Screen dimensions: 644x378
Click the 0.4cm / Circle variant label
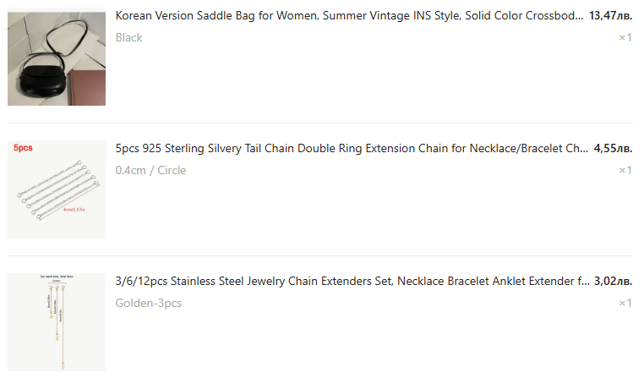[150, 170]
